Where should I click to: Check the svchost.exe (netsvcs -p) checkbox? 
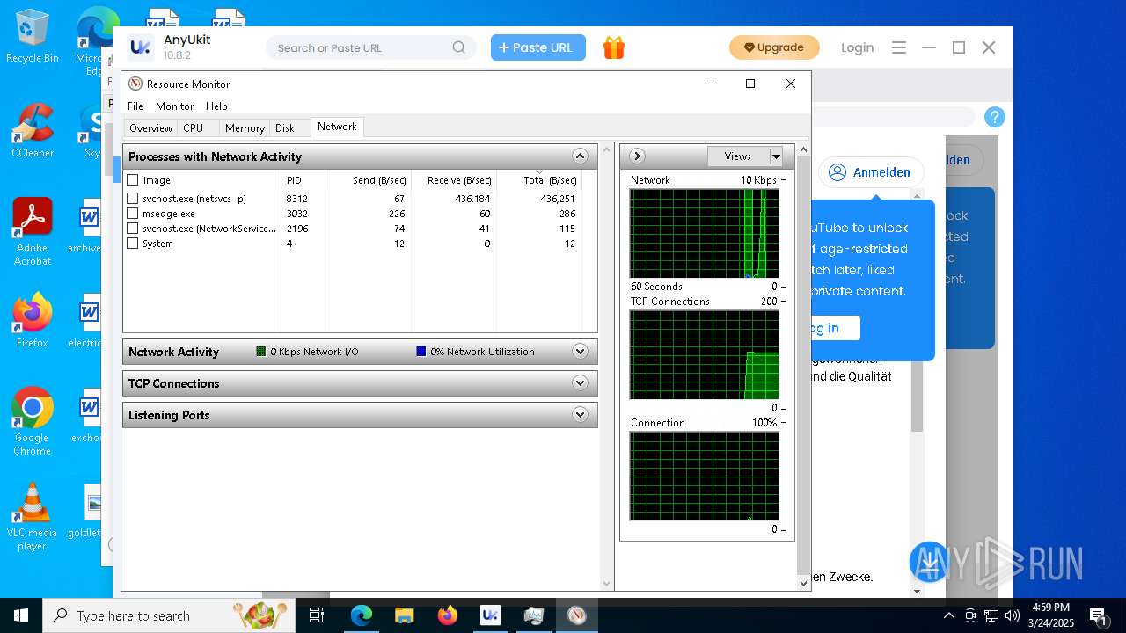click(x=133, y=199)
